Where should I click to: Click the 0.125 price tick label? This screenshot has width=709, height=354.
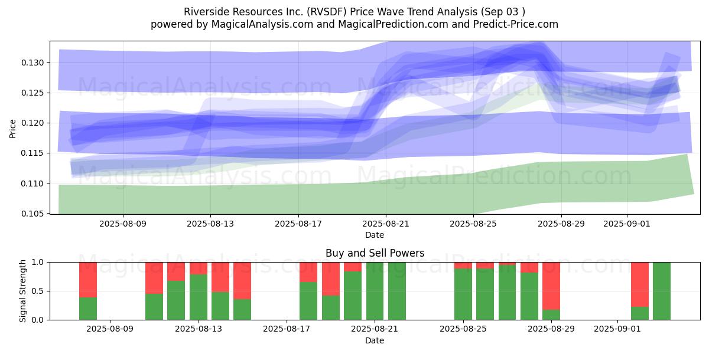[x=32, y=93]
